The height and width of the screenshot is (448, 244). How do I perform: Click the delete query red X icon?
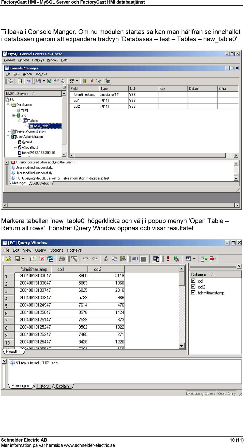[42, 259]
